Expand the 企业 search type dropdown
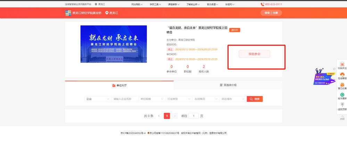347x144 pixels. coord(98,99)
